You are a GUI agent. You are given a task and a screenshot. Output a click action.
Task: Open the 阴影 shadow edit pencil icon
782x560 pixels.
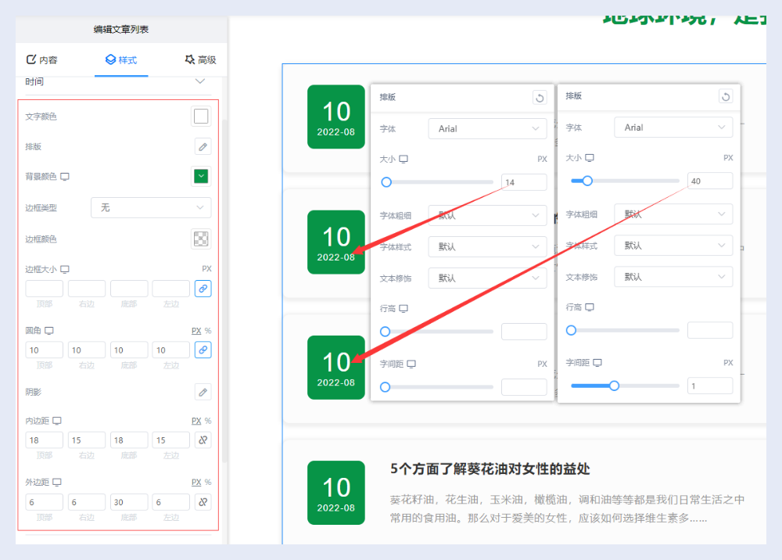[203, 392]
